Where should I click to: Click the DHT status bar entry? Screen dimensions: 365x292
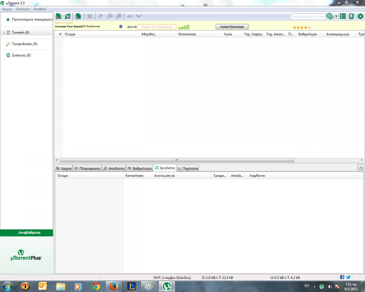[172, 277]
